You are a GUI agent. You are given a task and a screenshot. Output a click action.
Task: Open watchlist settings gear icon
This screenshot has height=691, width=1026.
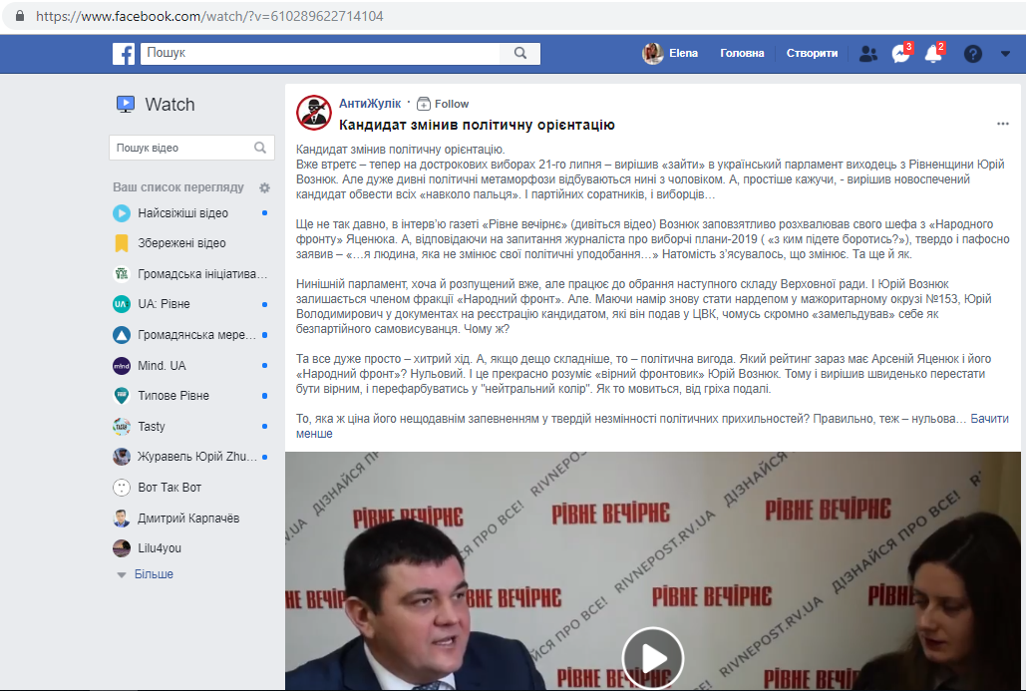tap(264, 187)
